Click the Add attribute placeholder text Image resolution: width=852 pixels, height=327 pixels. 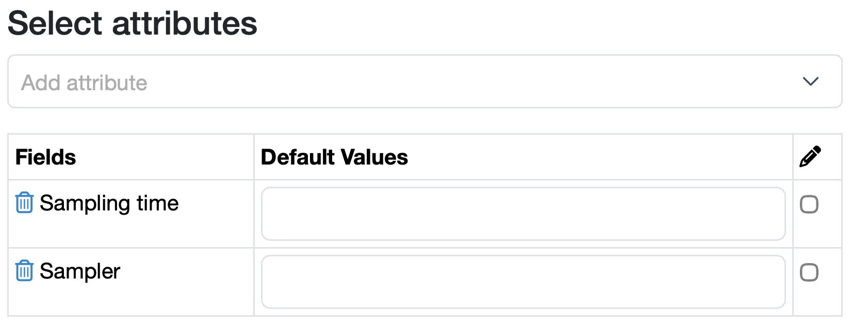84,83
